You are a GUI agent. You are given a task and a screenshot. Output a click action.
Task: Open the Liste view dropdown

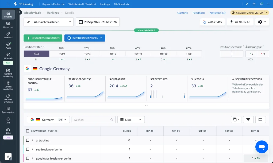coord(131,120)
